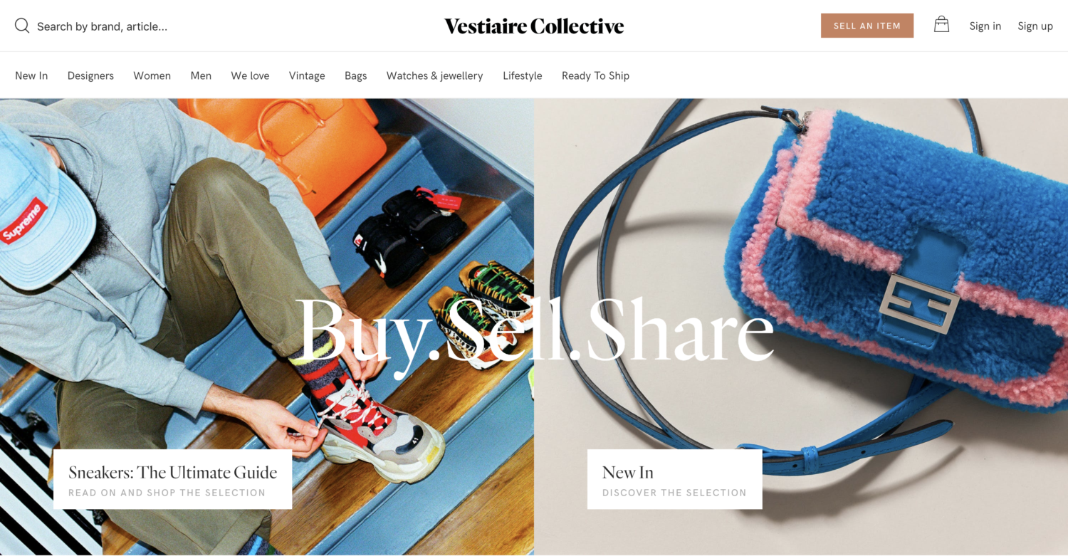1068x556 pixels.
Task: Select the Lifestyle menu item
Action: tap(523, 75)
